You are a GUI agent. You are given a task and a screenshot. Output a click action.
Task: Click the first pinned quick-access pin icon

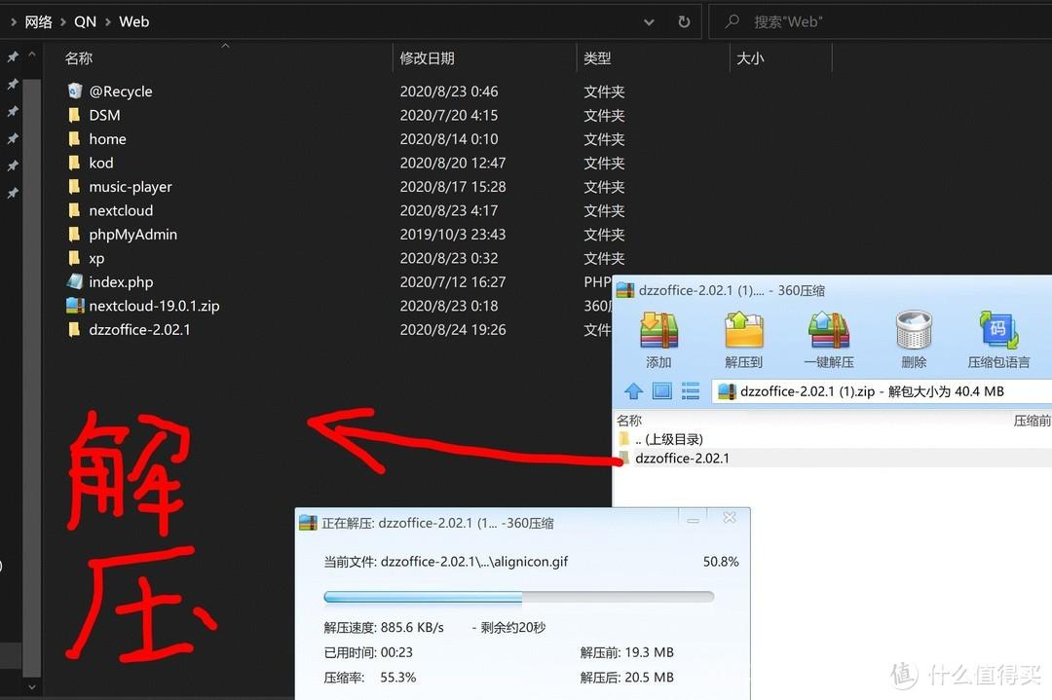12,57
